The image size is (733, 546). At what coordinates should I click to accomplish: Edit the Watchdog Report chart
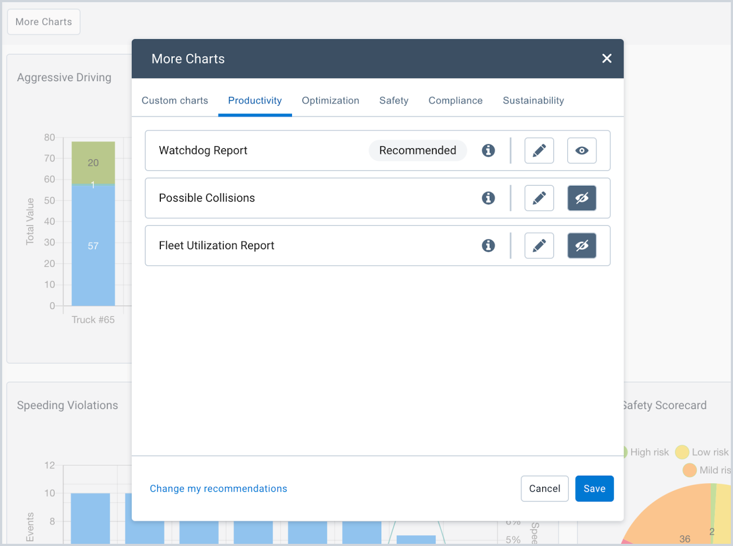point(539,151)
